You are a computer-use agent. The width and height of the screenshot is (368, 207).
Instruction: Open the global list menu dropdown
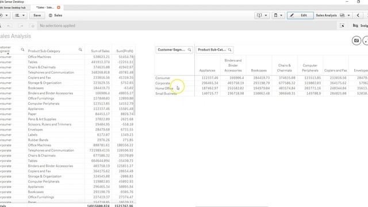20,16
